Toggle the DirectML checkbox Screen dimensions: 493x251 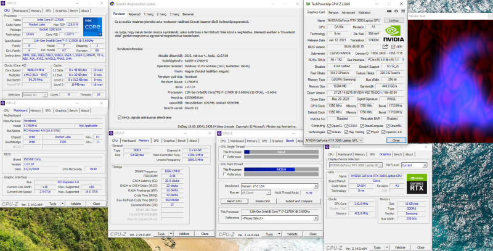[388, 126]
